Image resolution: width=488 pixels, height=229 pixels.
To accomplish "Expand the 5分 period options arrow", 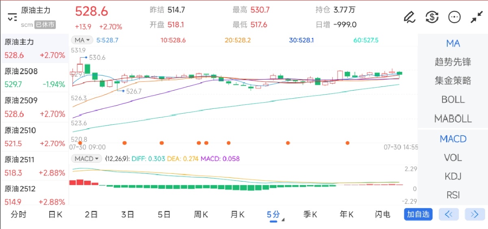I will pos(283,220).
